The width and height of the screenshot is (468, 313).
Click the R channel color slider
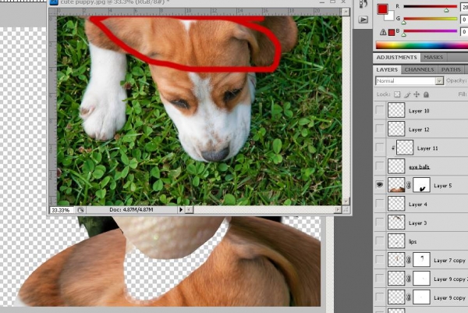point(430,6)
